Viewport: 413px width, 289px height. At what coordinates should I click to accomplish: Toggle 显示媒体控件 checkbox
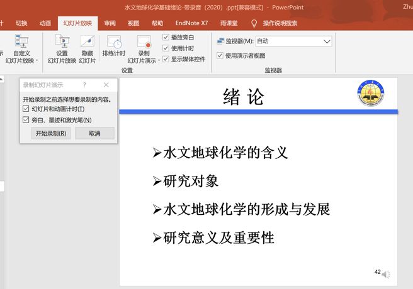click(x=166, y=59)
